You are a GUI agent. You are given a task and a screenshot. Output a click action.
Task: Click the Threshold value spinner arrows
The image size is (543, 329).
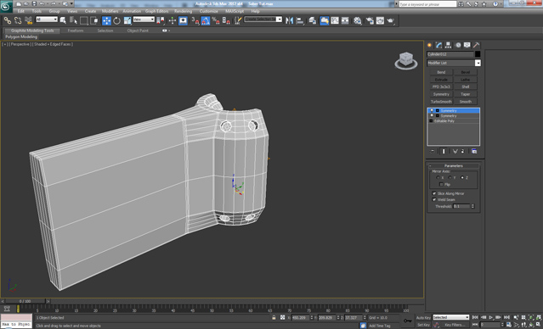(x=473, y=206)
